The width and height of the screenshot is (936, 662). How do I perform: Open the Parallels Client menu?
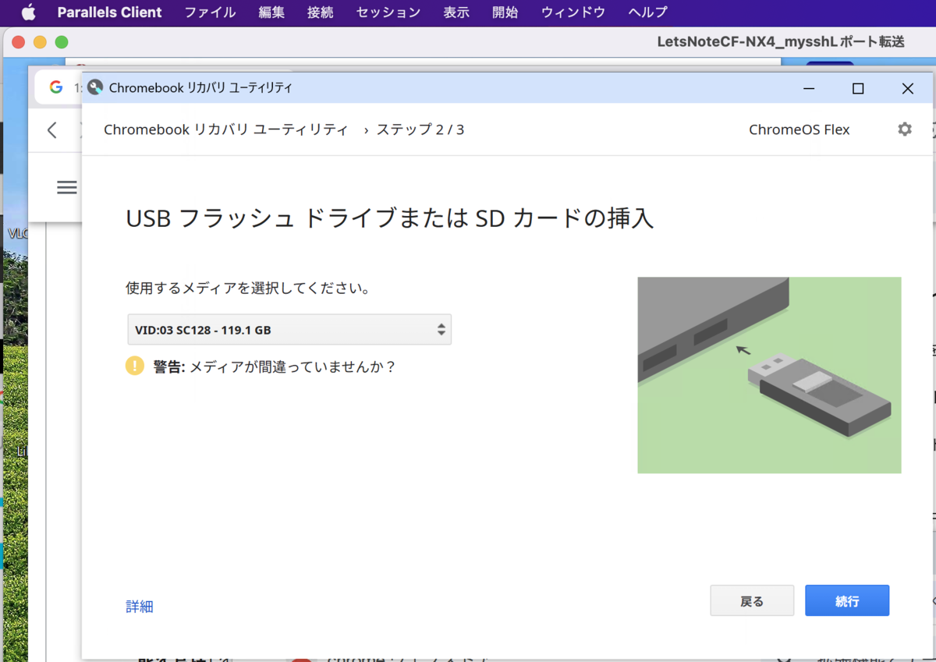pyautogui.click(x=110, y=12)
